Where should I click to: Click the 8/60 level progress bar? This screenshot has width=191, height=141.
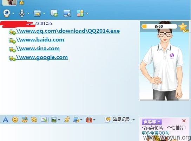(x=159, y=26)
